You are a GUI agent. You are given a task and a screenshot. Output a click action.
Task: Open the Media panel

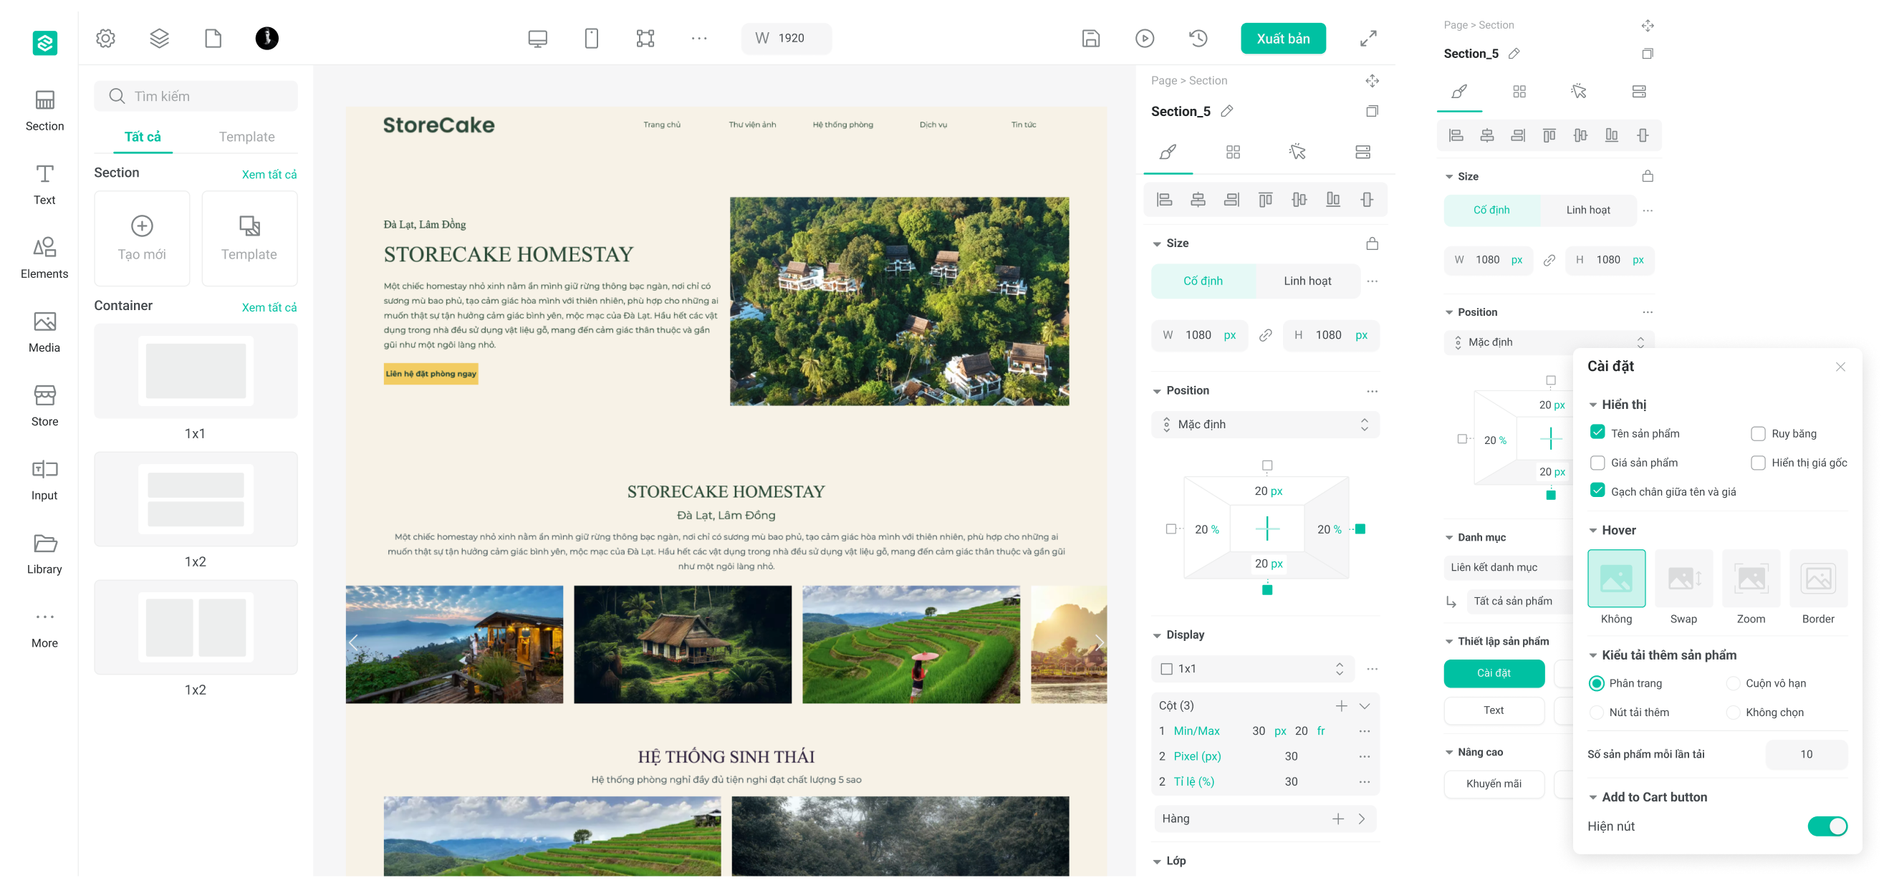[44, 332]
